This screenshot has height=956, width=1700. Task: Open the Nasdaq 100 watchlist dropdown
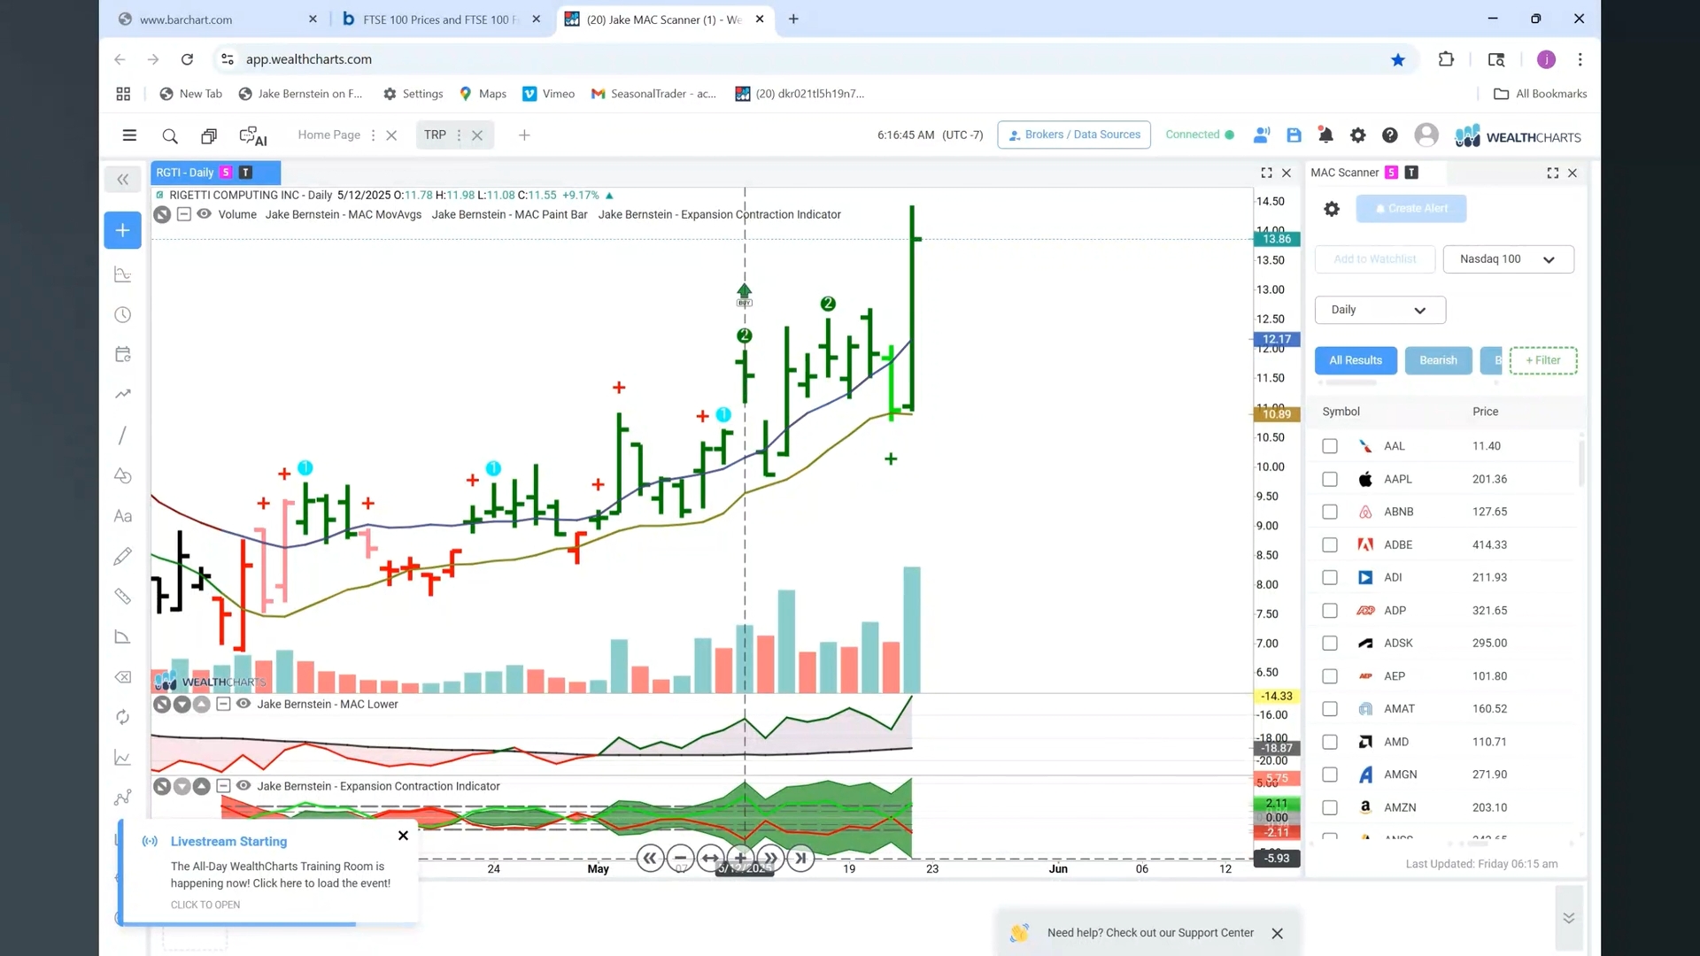point(1508,259)
